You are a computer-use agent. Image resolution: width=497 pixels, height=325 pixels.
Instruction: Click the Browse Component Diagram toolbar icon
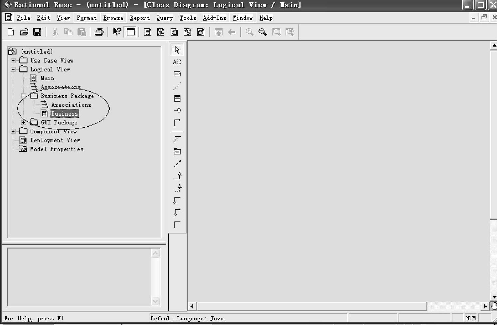click(x=174, y=32)
